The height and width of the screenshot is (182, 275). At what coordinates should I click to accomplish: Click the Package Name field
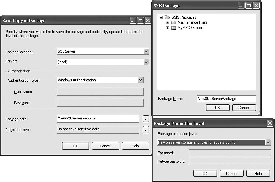(226, 99)
